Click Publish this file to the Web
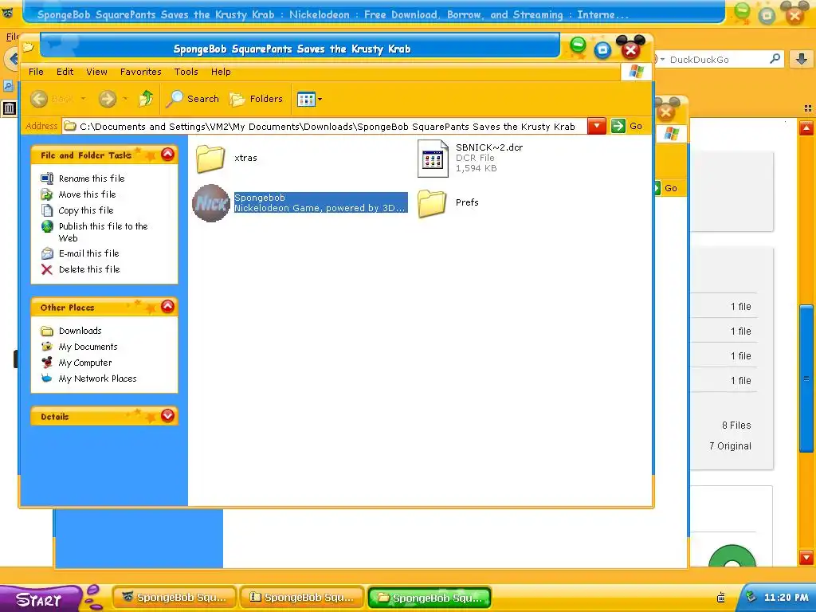 click(x=103, y=232)
